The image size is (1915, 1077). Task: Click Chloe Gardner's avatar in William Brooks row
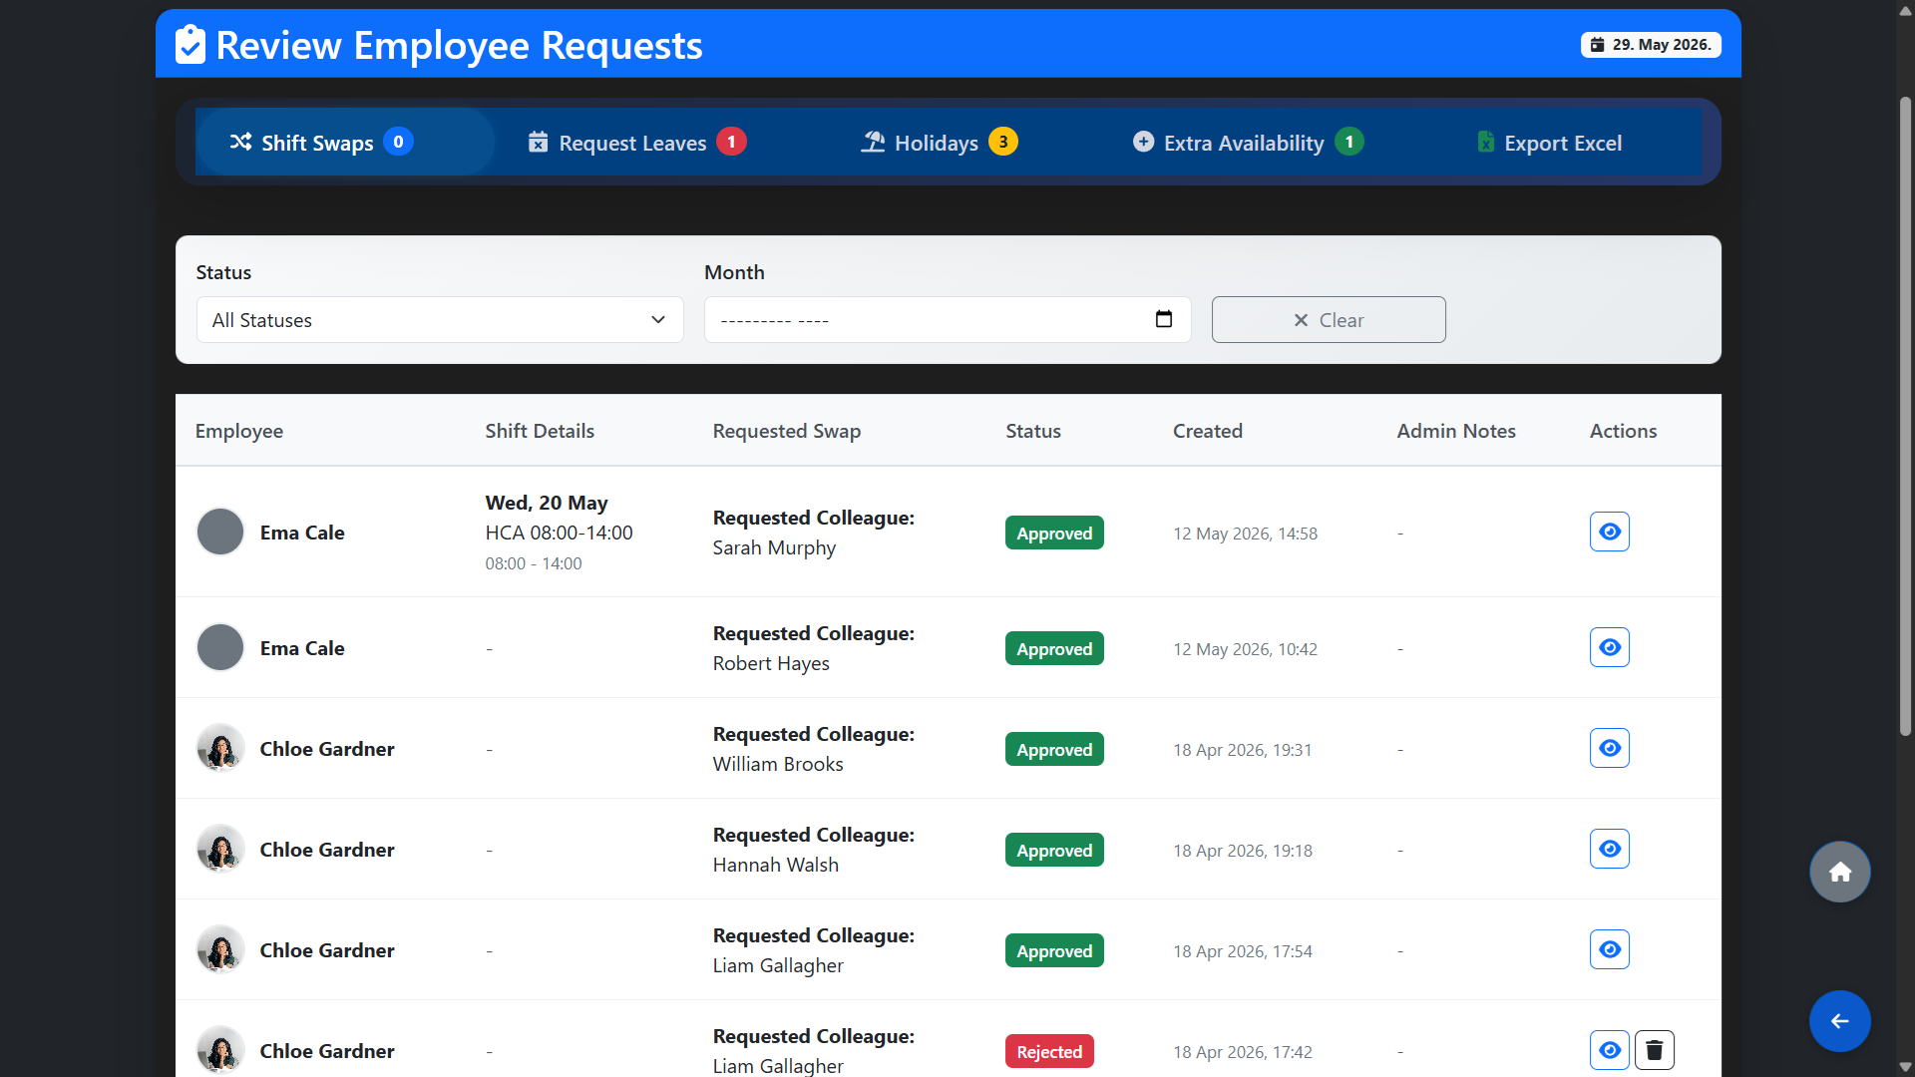point(220,748)
